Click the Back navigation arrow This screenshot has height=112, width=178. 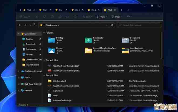pos(20,25)
